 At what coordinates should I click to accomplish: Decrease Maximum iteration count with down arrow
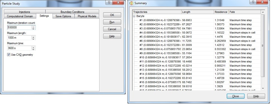pos(34,29)
